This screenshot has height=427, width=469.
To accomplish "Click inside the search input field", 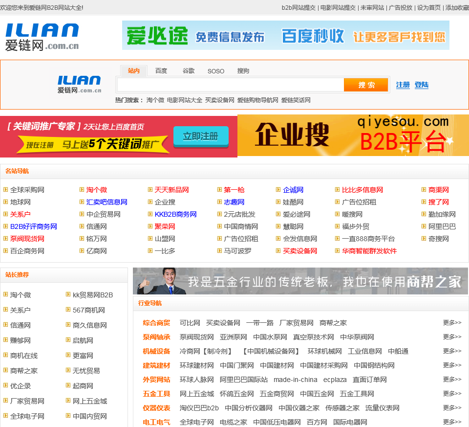I will [230, 85].
